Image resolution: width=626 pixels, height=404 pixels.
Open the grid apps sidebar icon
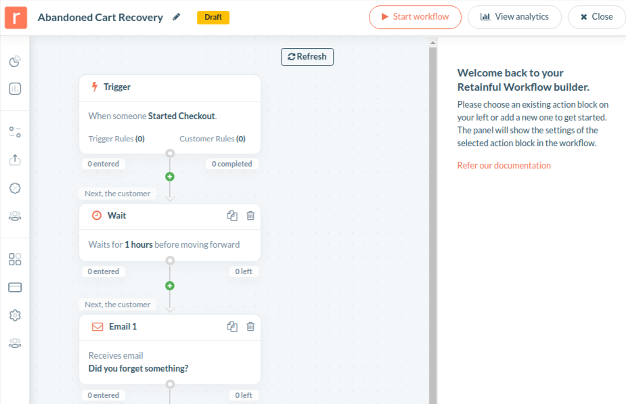point(15,259)
